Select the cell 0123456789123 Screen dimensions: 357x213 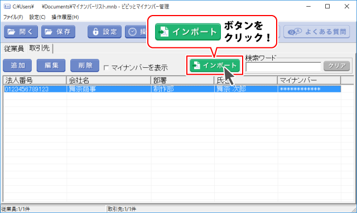(x=35, y=89)
